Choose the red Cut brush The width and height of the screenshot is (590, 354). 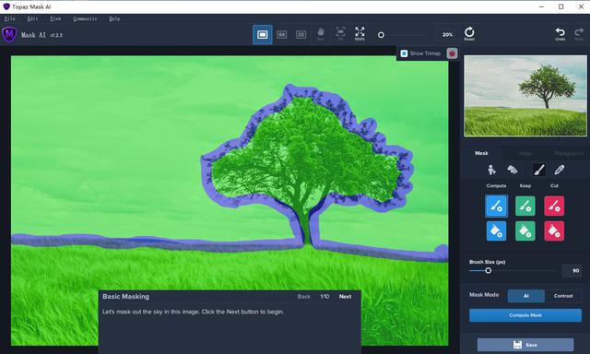click(554, 206)
